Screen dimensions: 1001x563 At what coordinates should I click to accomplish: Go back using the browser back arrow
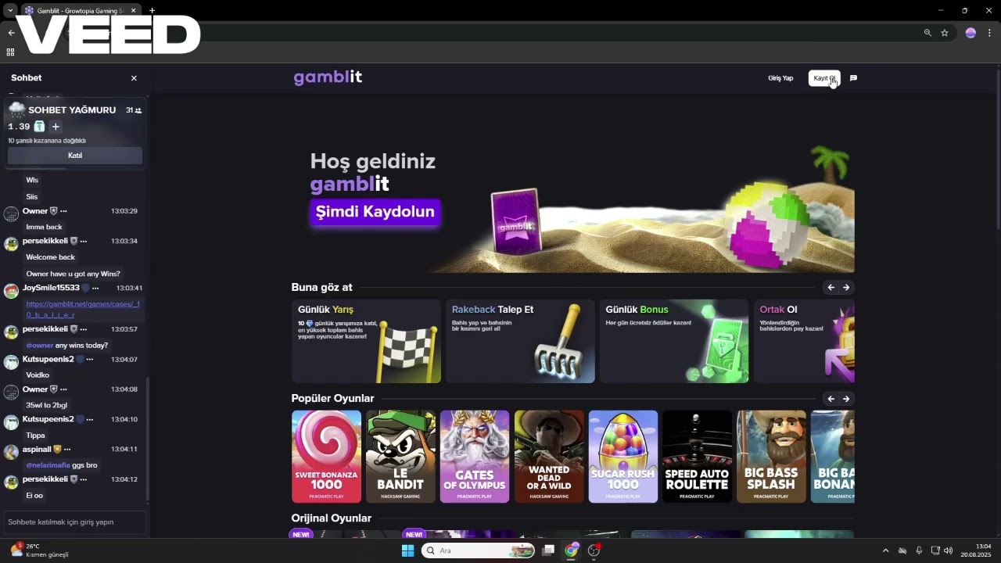click(x=11, y=33)
